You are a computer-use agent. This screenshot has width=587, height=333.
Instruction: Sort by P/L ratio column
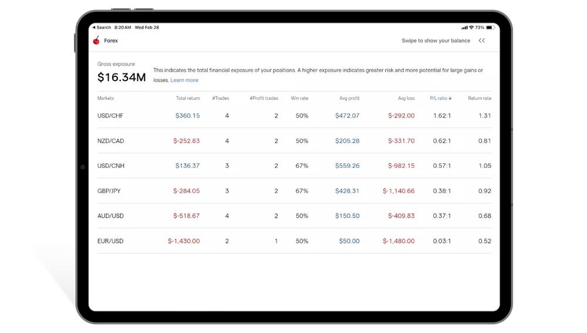click(441, 98)
